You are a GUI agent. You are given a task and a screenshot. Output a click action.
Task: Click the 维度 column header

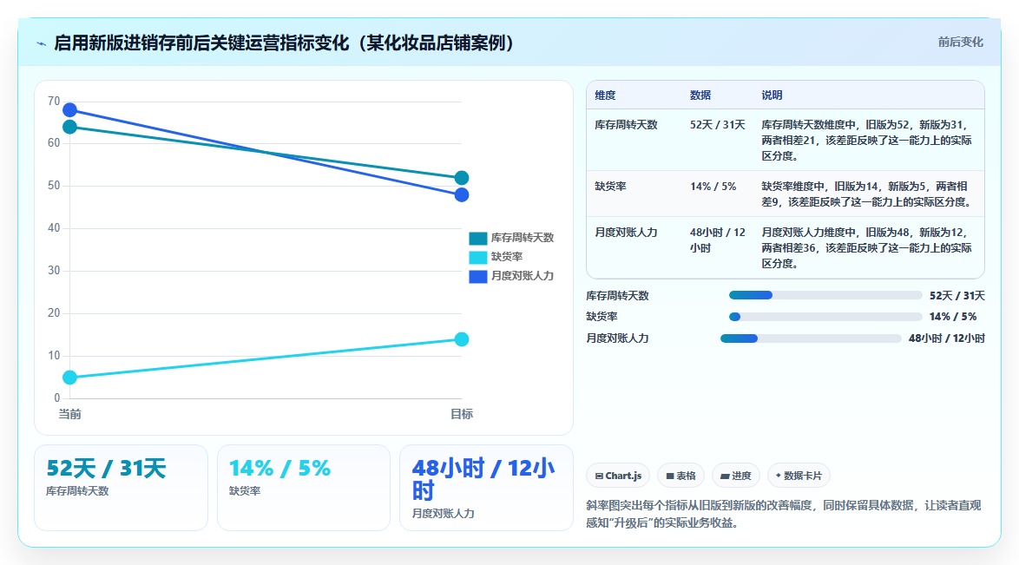click(605, 95)
